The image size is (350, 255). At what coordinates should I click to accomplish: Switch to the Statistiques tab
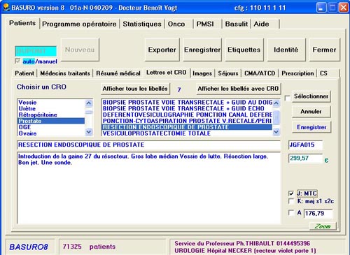pos(142,24)
